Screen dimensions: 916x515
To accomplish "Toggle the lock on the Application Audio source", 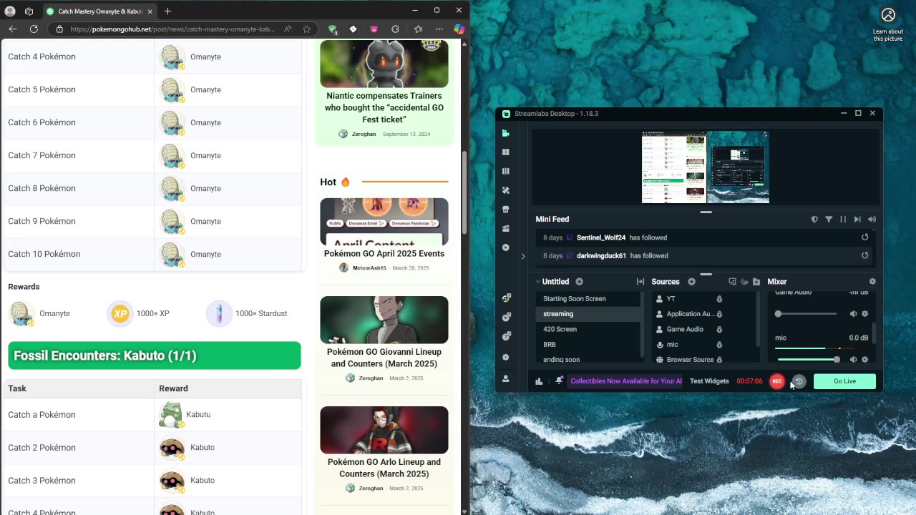I will 719,314.
